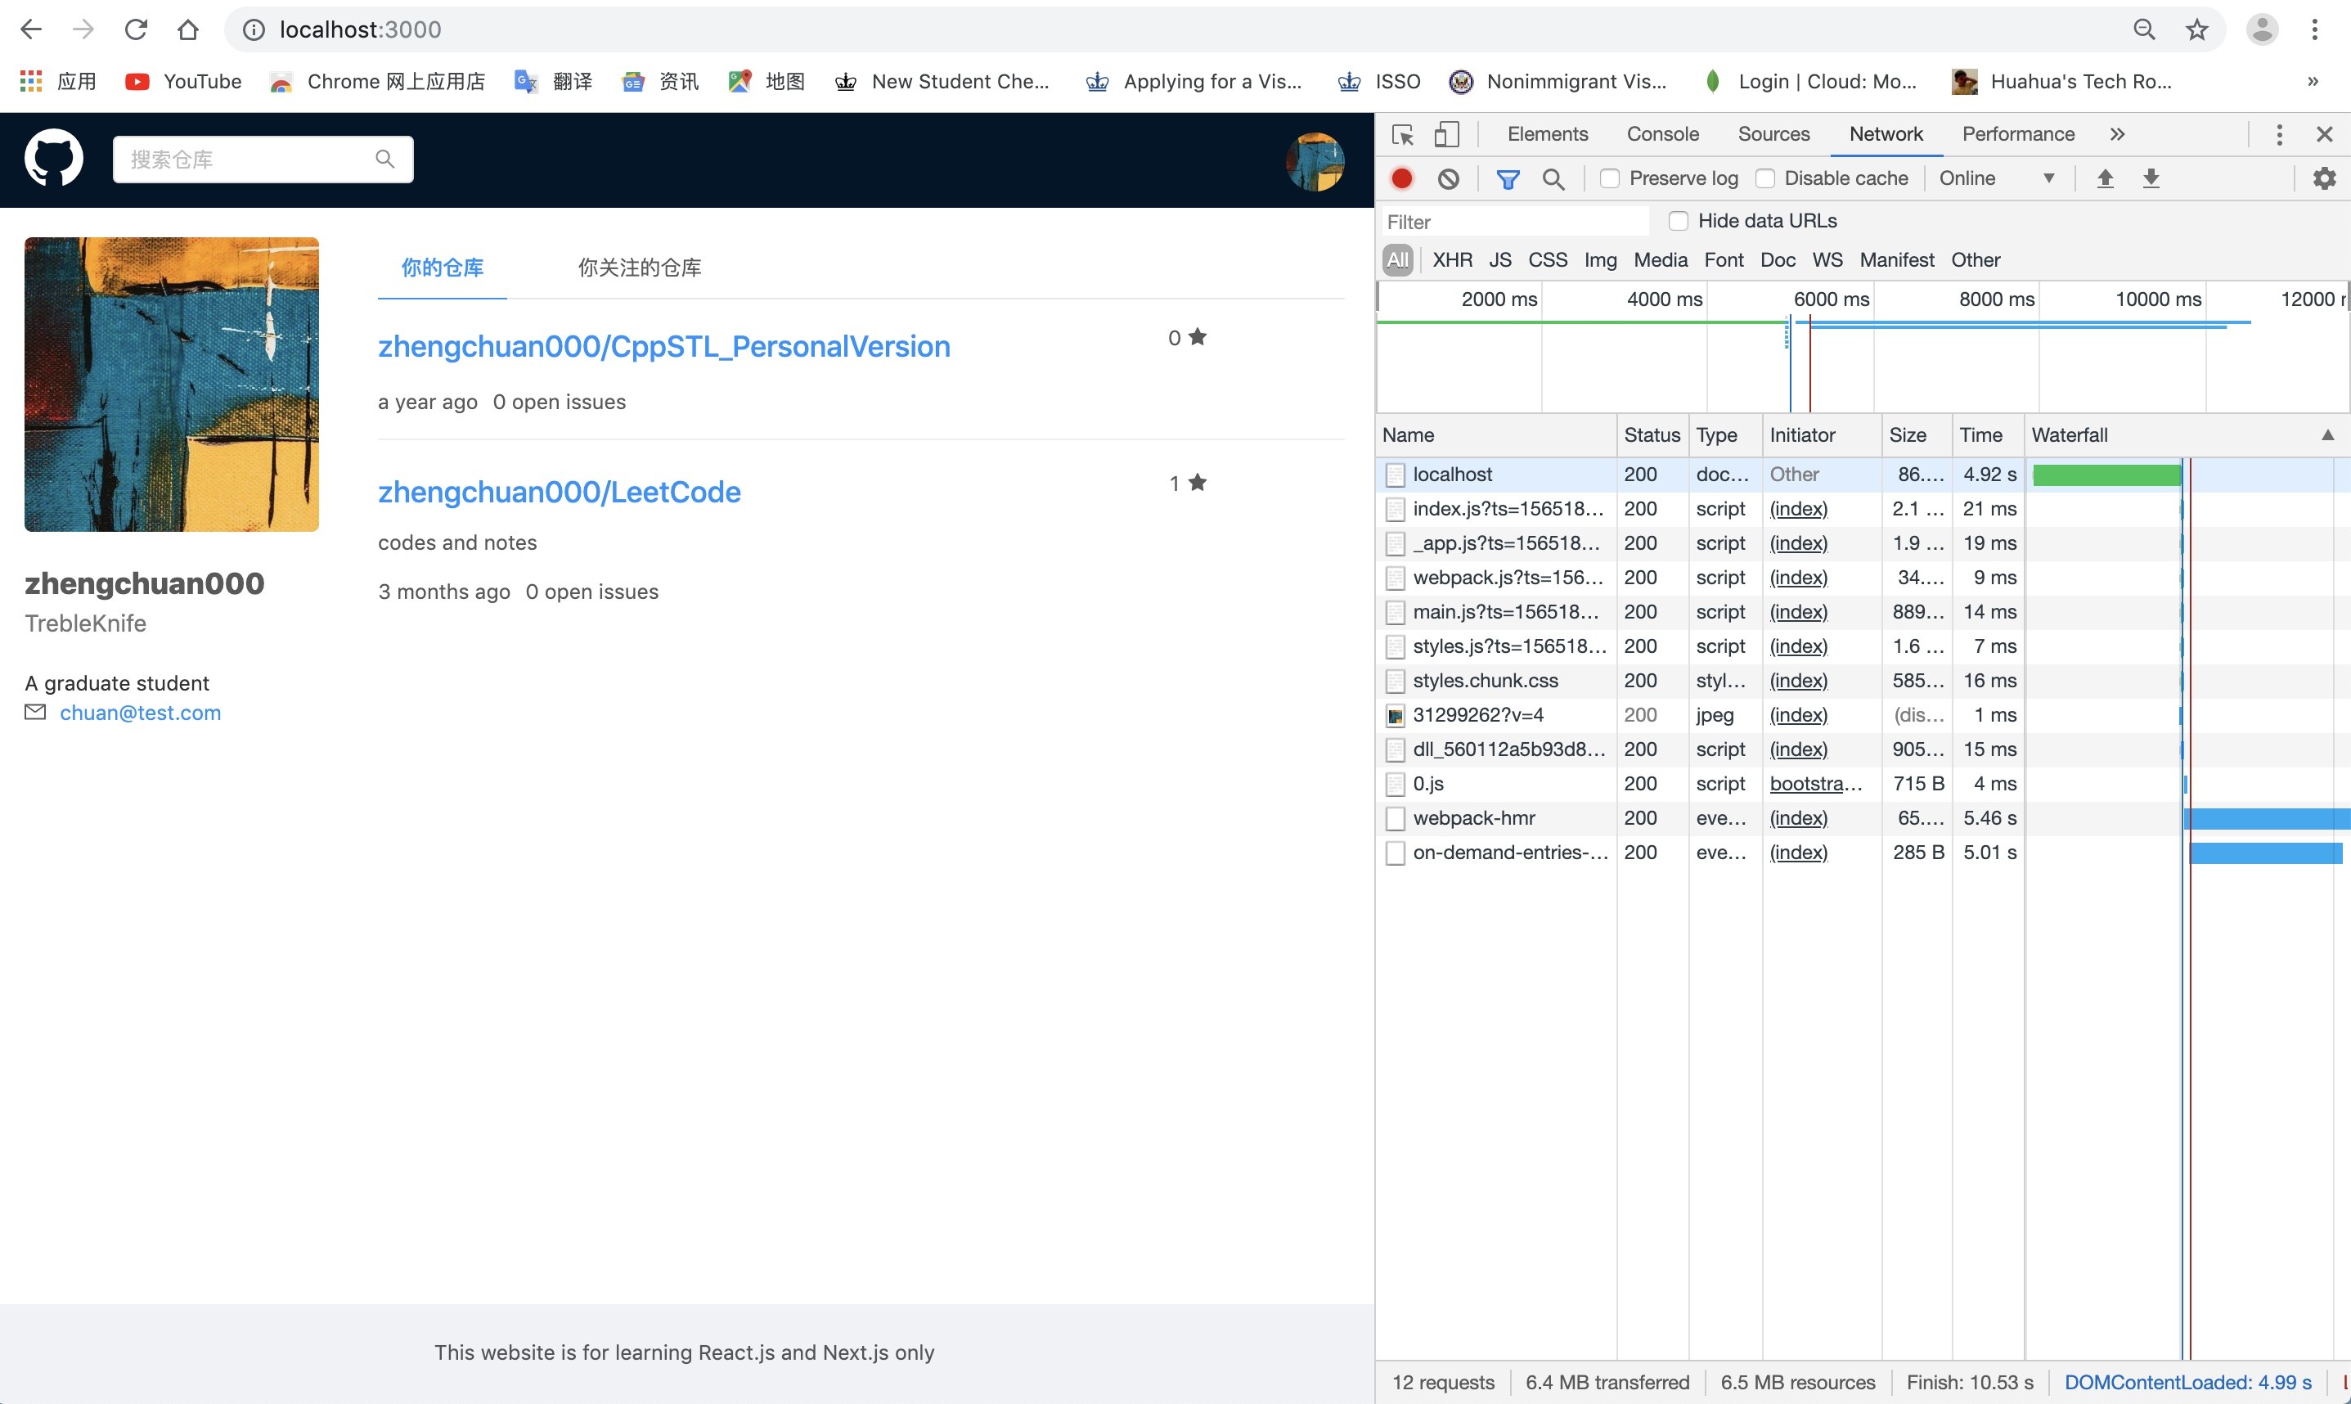The width and height of the screenshot is (2351, 1404).
Task: Filter requests by Img type
Action: point(1600,259)
